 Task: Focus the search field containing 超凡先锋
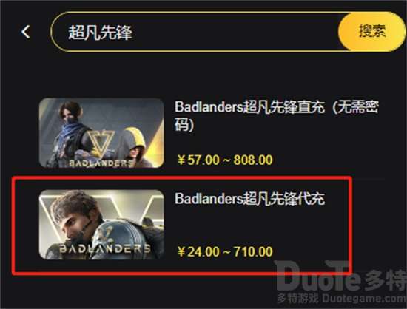[195, 32]
